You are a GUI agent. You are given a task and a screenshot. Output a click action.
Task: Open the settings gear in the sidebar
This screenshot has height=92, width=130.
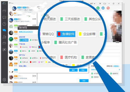[4, 80]
